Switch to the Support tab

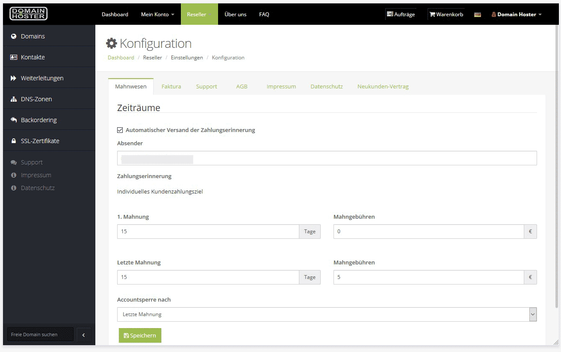pos(207,86)
